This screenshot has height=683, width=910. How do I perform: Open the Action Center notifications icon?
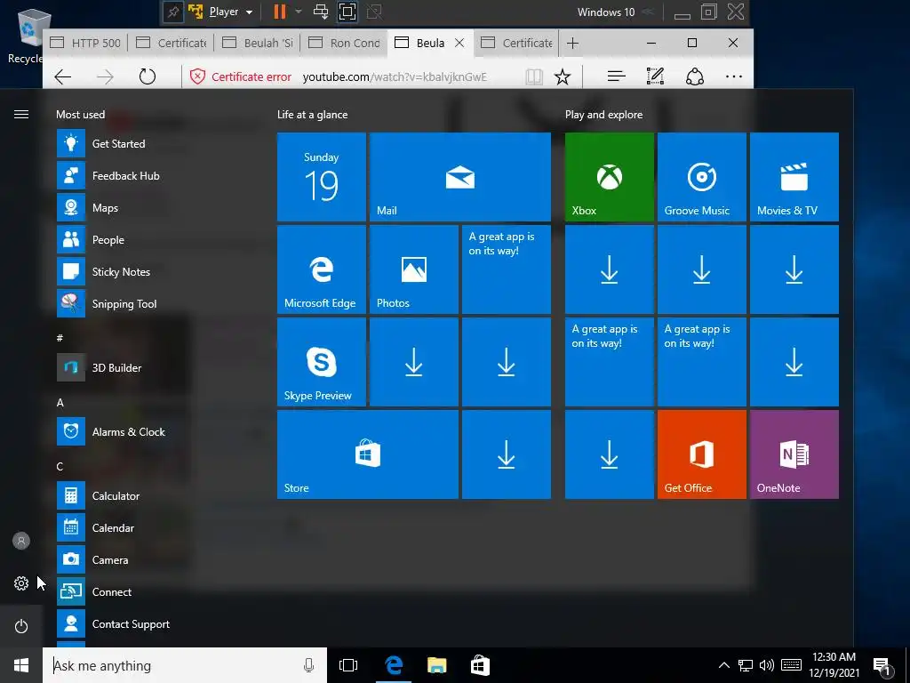(x=882, y=667)
